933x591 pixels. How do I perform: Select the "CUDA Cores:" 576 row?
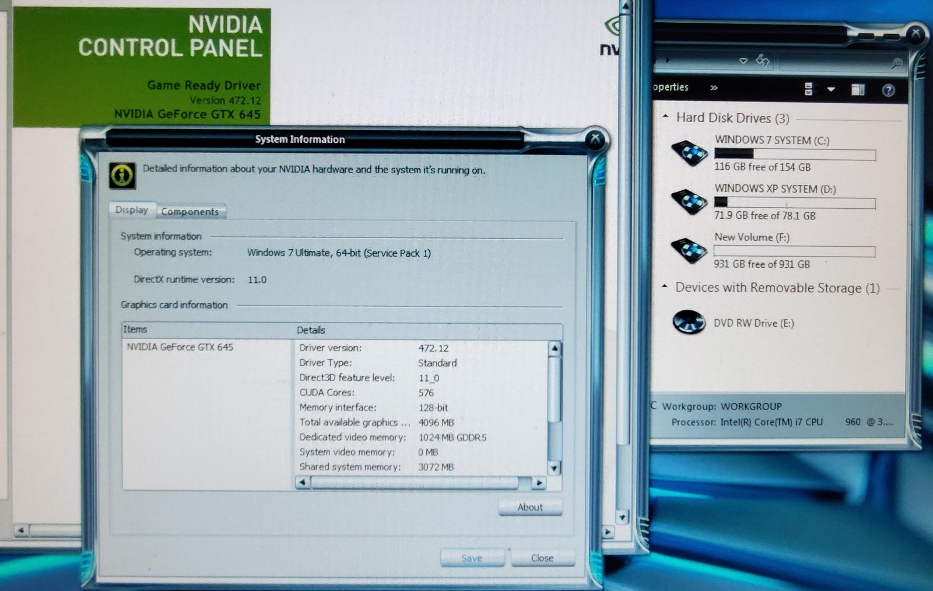click(x=366, y=393)
